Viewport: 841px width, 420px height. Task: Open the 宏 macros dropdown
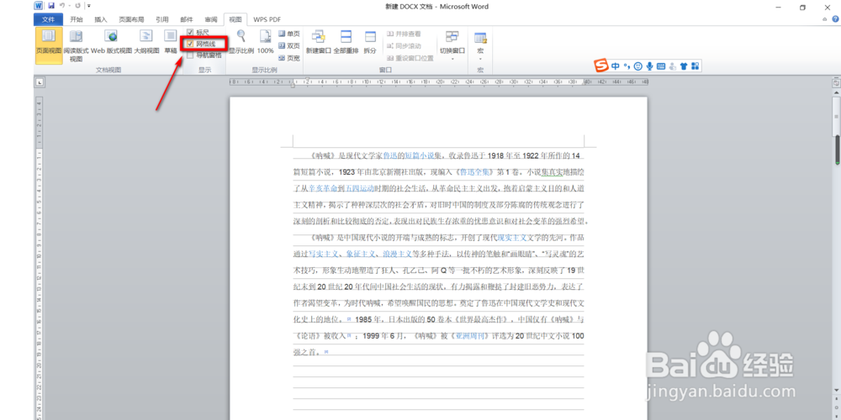[480, 45]
